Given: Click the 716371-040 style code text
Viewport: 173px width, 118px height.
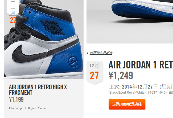Looking at the screenshot, I should tap(156, 93).
